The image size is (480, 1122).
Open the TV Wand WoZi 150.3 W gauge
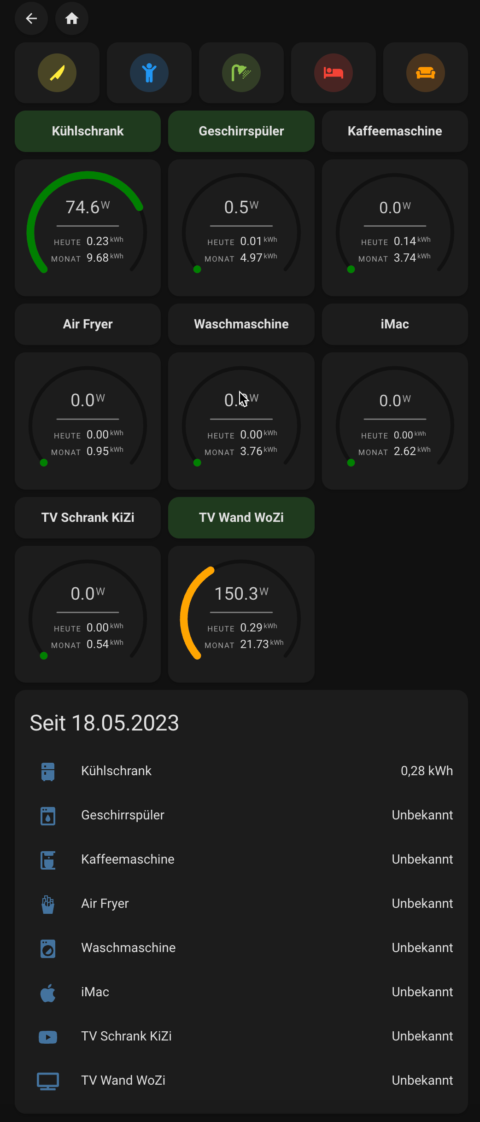[x=241, y=614]
